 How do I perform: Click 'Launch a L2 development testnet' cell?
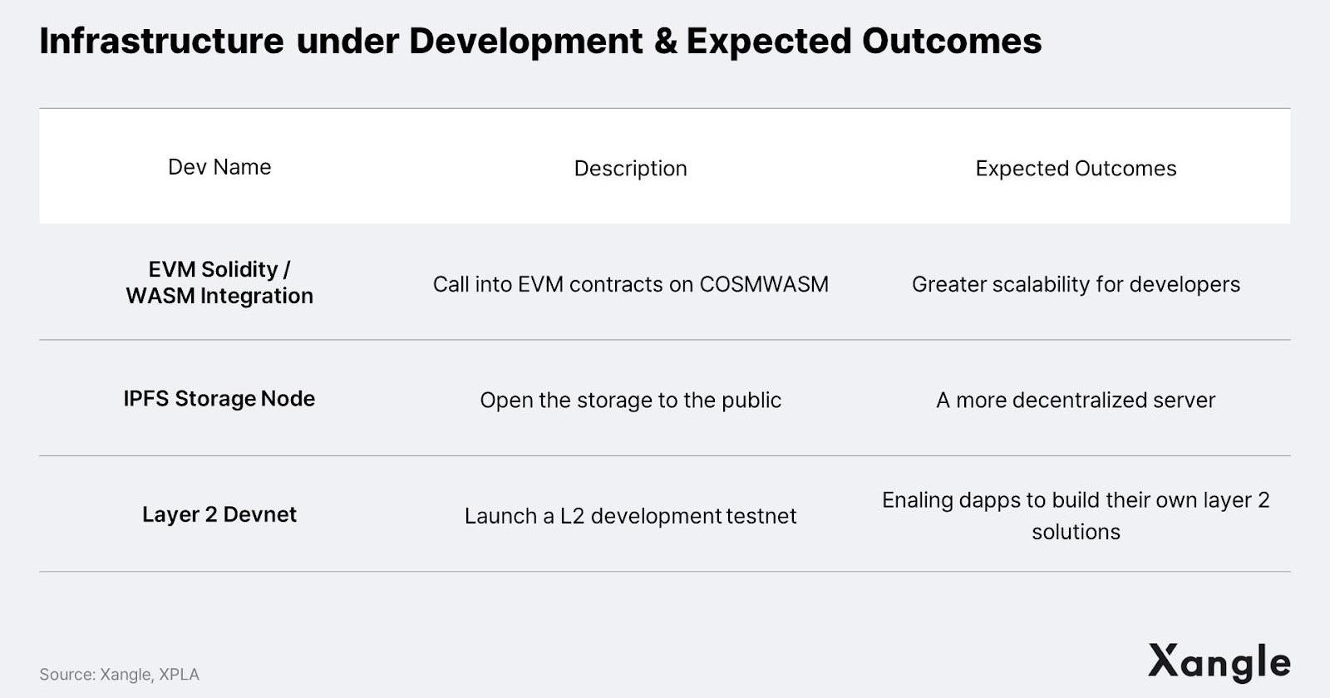tap(631, 516)
